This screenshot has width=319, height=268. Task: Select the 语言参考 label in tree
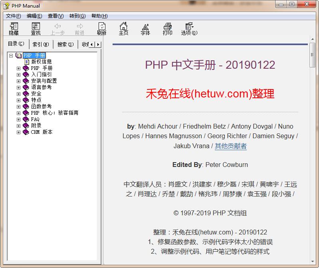coord(42,87)
